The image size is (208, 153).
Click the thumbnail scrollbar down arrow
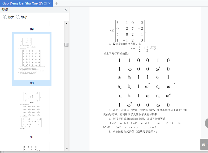[67, 149]
